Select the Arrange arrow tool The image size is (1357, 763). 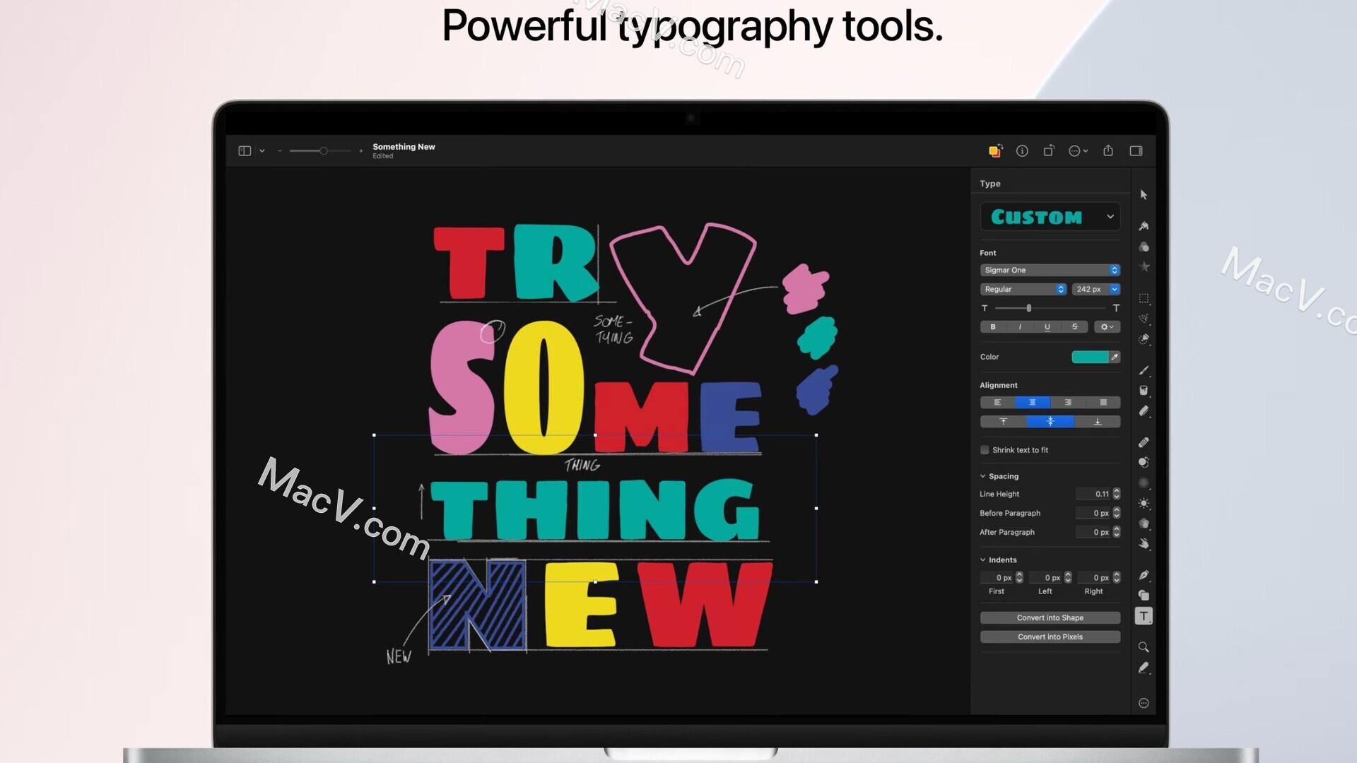pos(1144,195)
